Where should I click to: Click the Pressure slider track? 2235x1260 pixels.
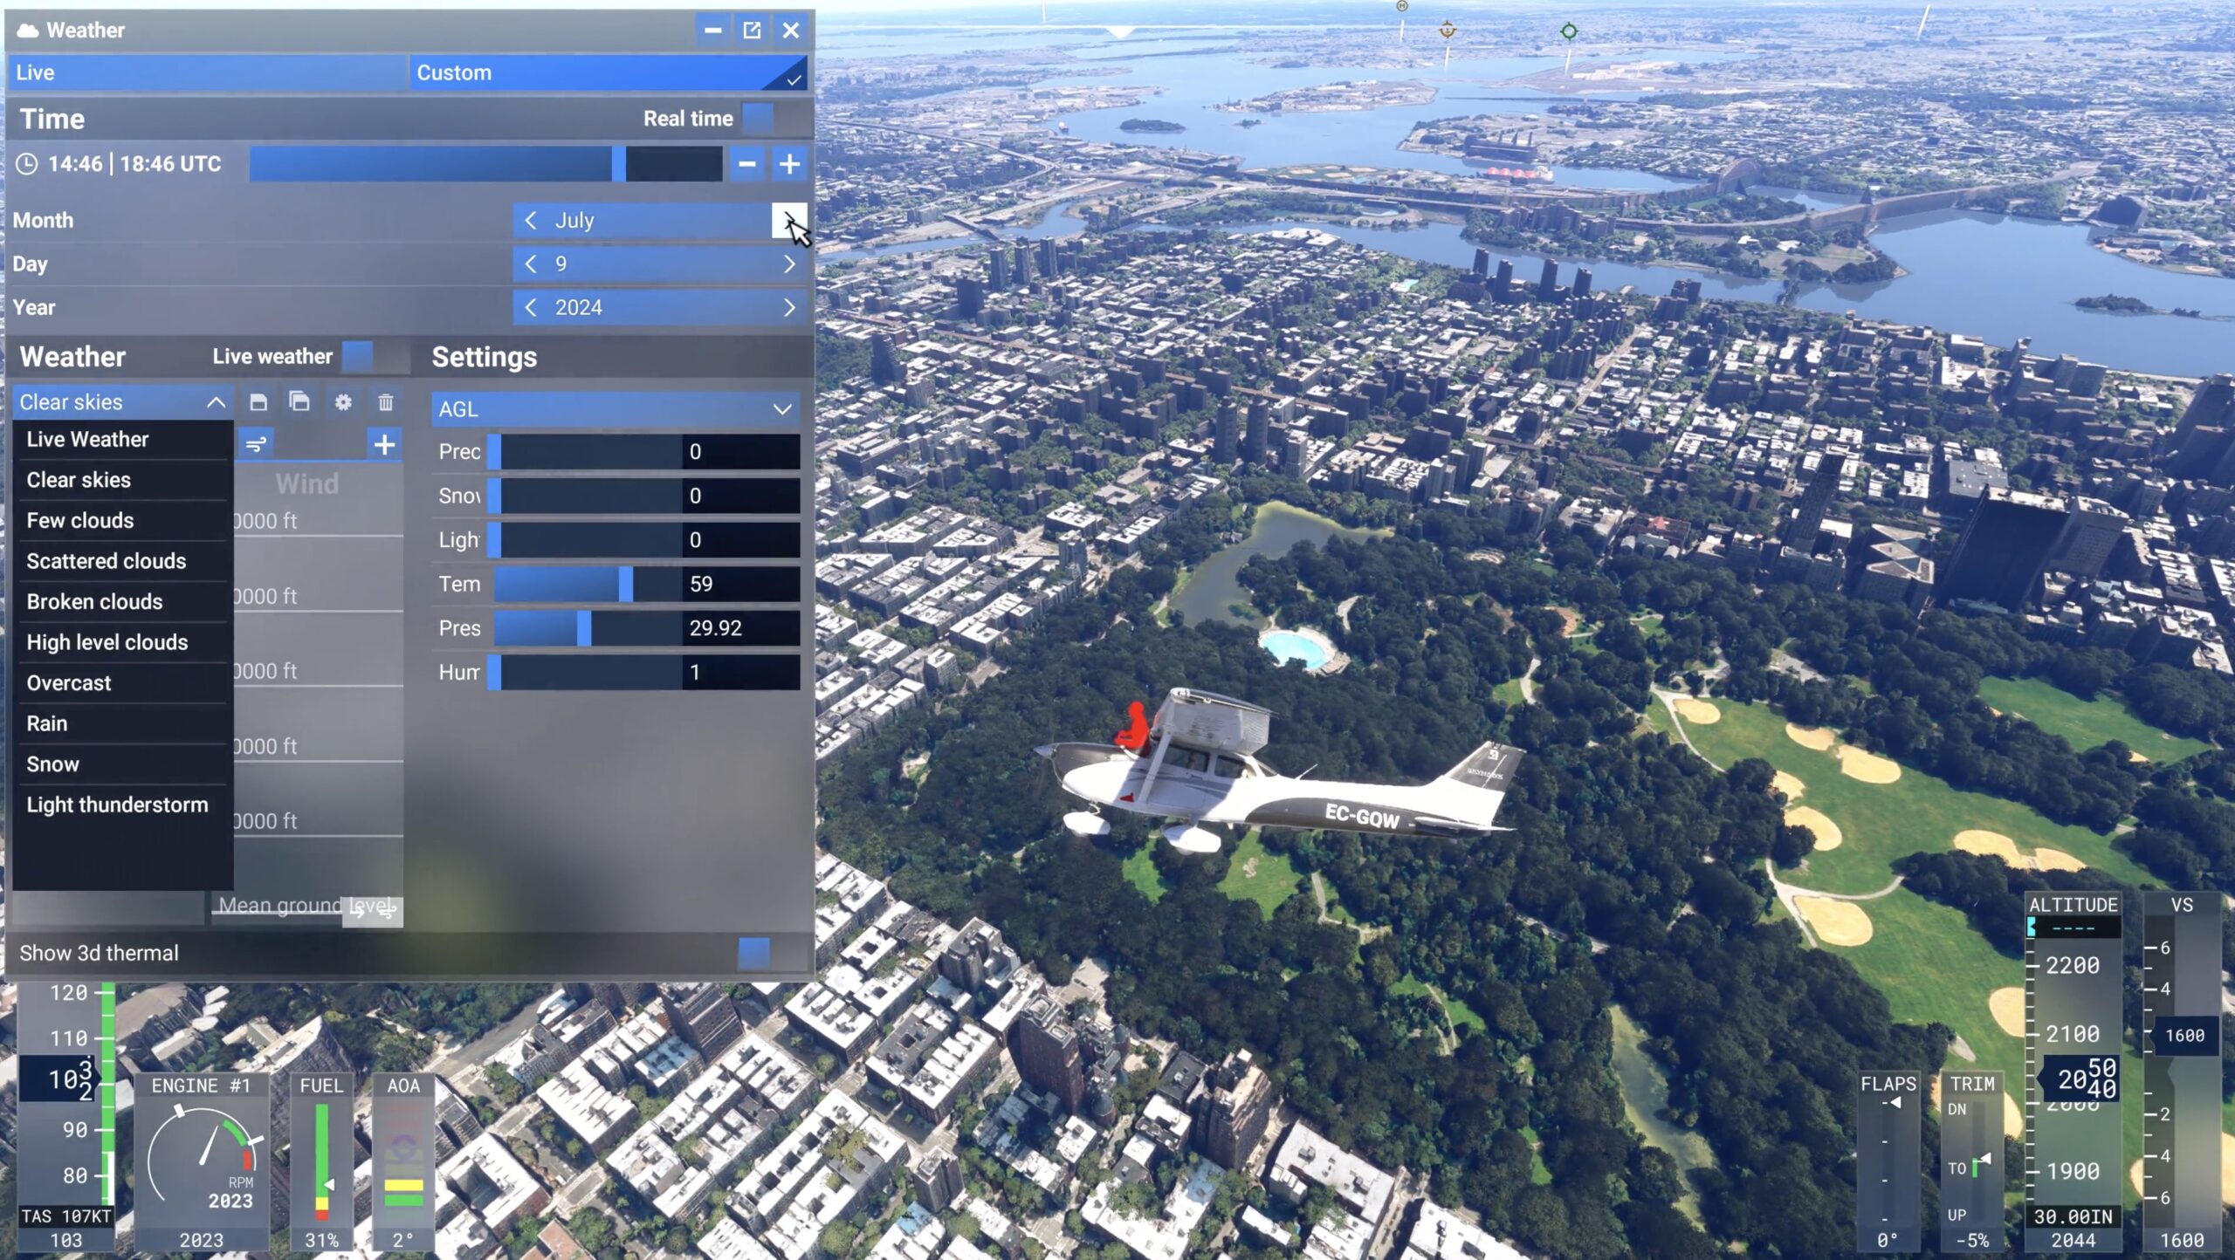(586, 628)
